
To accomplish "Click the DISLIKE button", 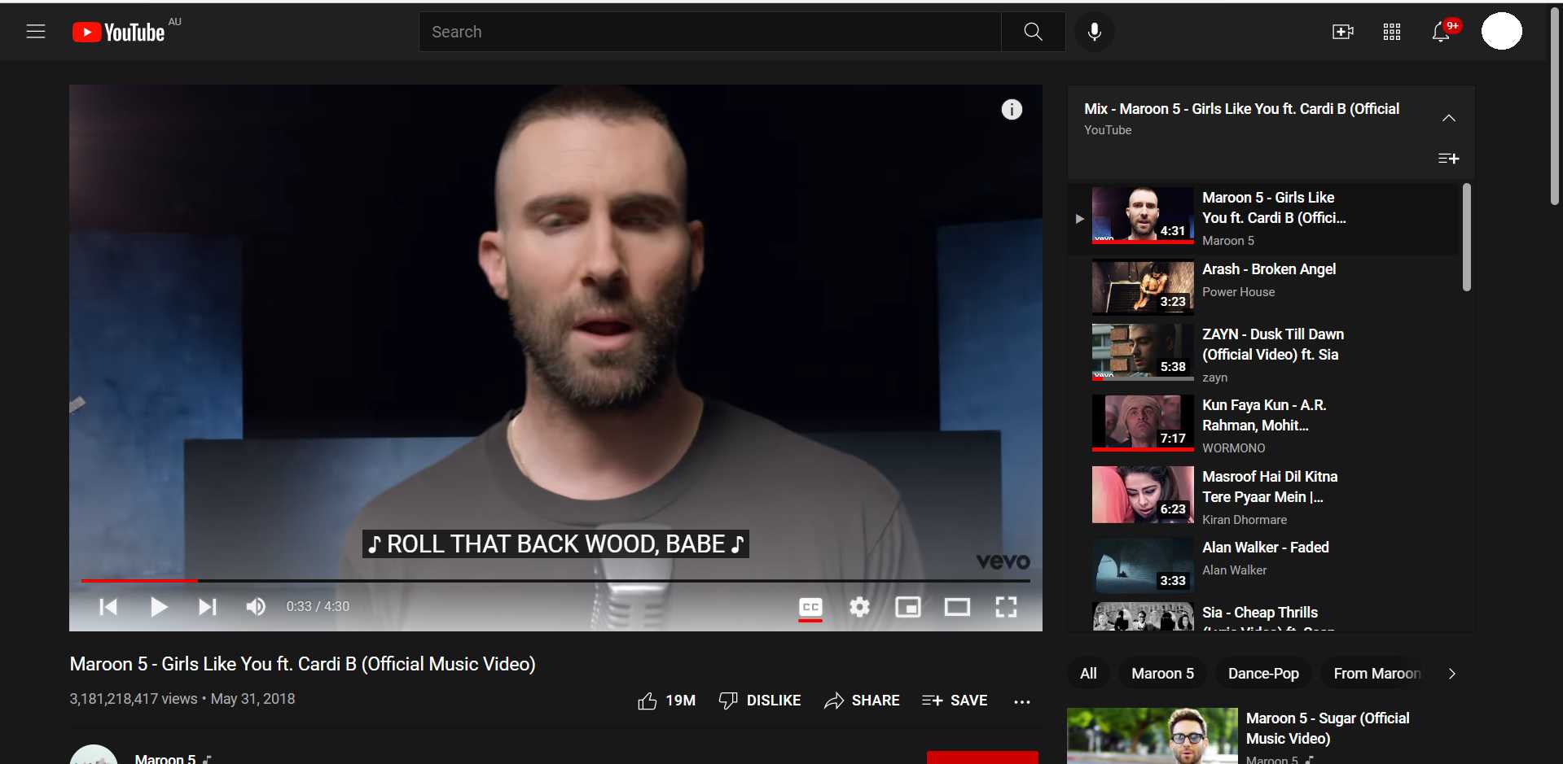I will (x=759, y=700).
